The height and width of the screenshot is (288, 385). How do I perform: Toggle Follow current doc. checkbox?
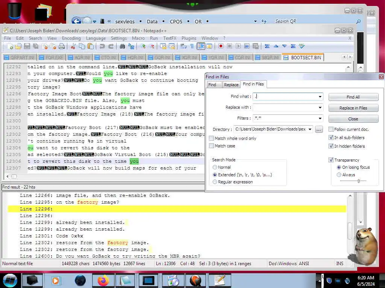(x=331, y=129)
